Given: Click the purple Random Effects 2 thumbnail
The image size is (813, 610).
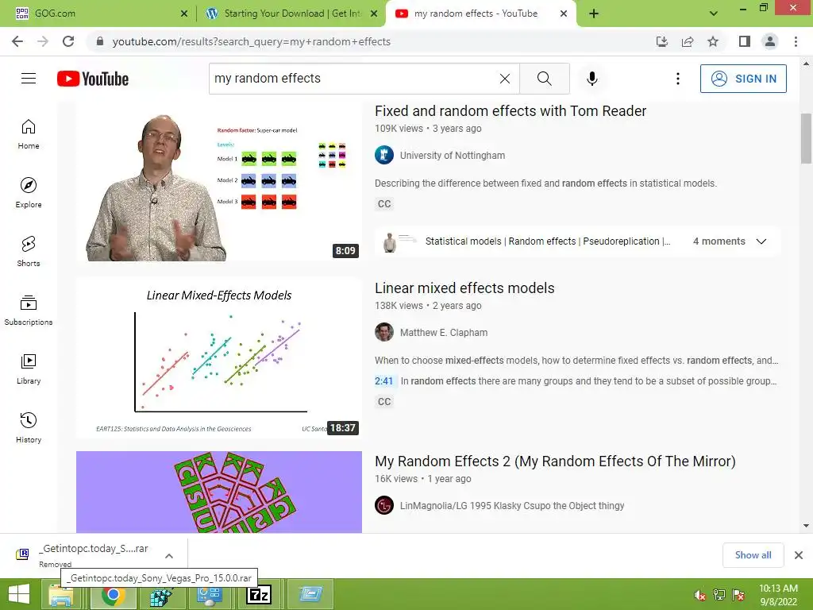Looking at the screenshot, I should [219, 492].
